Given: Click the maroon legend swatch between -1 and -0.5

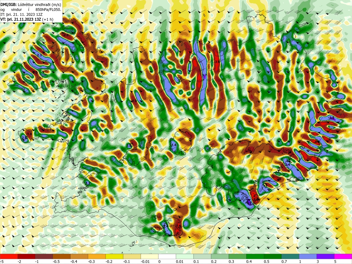Looking at the screenshot, I should pyautogui.click(x=44, y=256).
